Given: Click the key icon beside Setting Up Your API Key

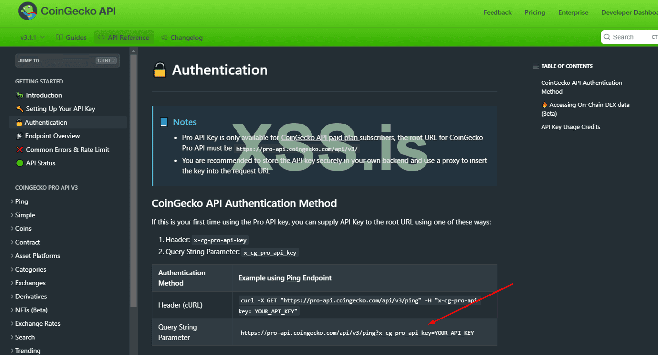Looking at the screenshot, I should tap(20, 109).
